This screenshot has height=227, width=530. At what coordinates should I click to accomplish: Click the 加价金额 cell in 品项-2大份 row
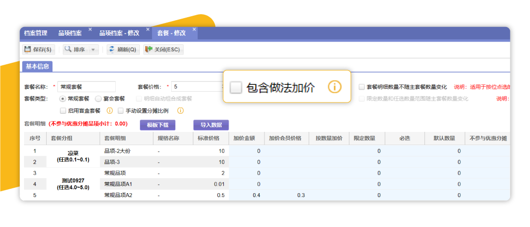coord(247,151)
